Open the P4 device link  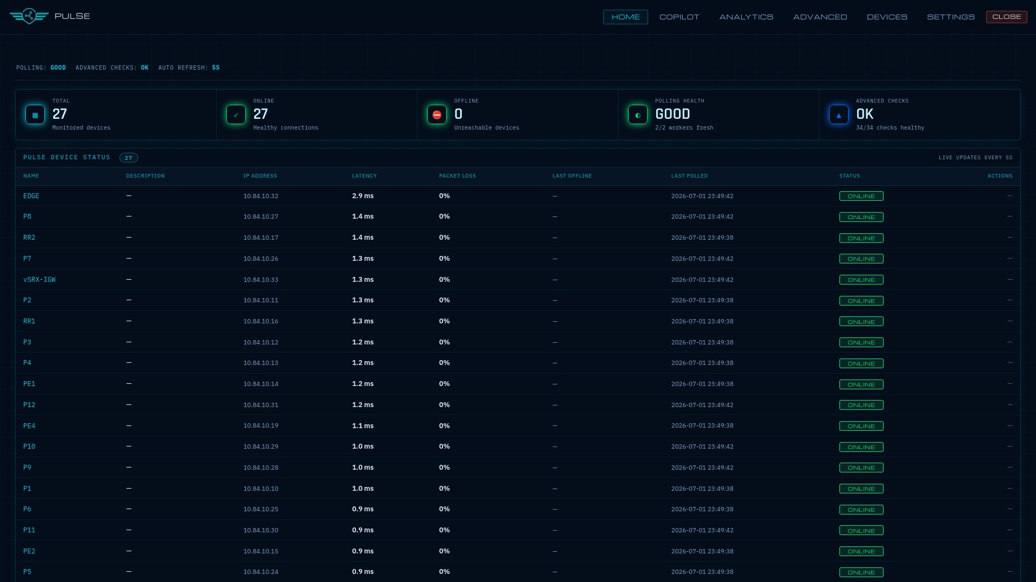[27, 363]
